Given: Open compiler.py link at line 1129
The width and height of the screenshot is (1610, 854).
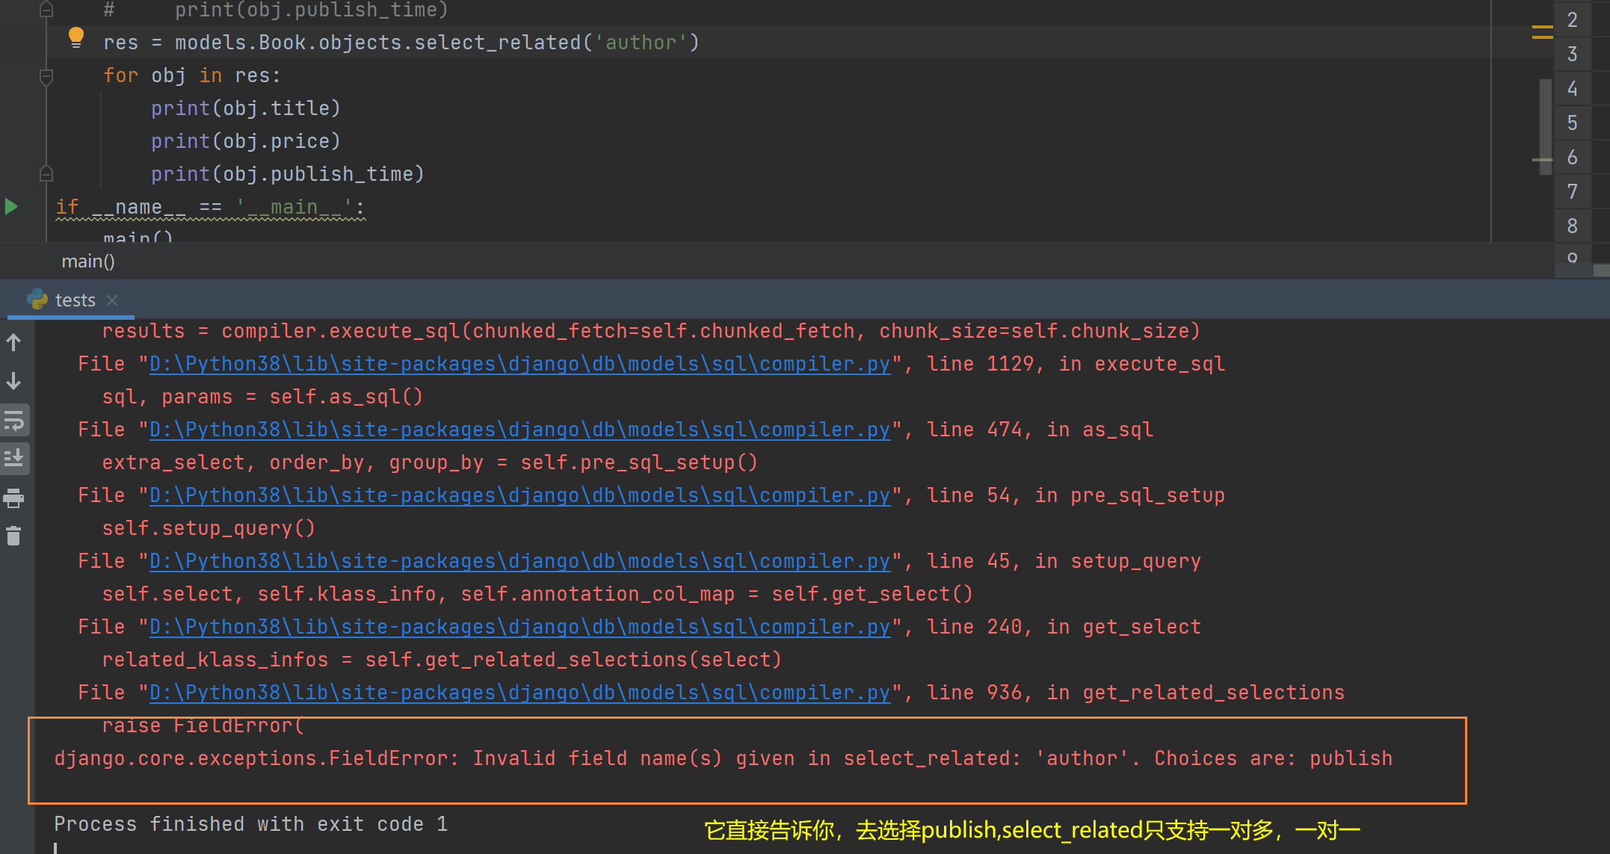Looking at the screenshot, I should click(520, 364).
